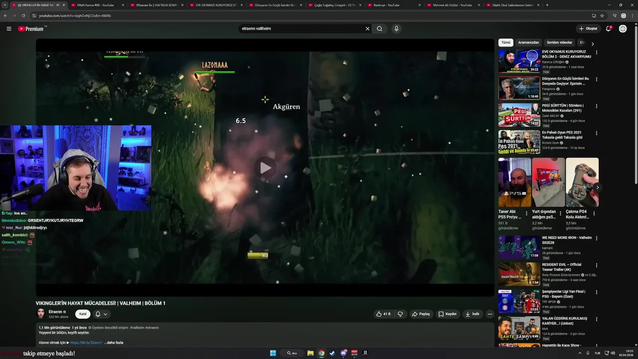Go to the YouTube Premium home logo
Screen dimensions: 638x359
pos(32,28)
